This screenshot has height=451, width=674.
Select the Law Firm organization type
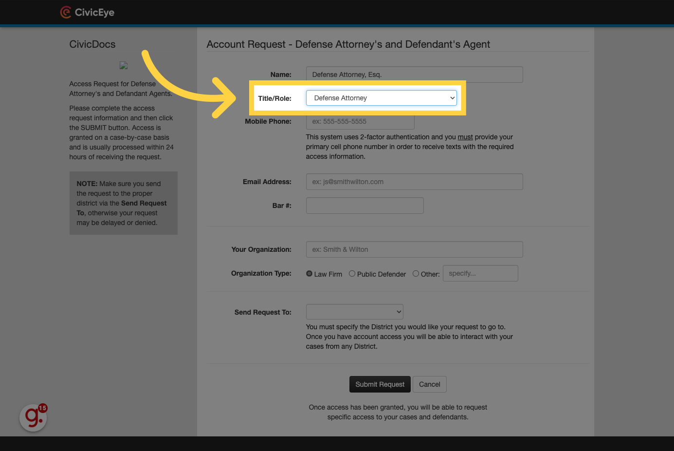pos(309,274)
